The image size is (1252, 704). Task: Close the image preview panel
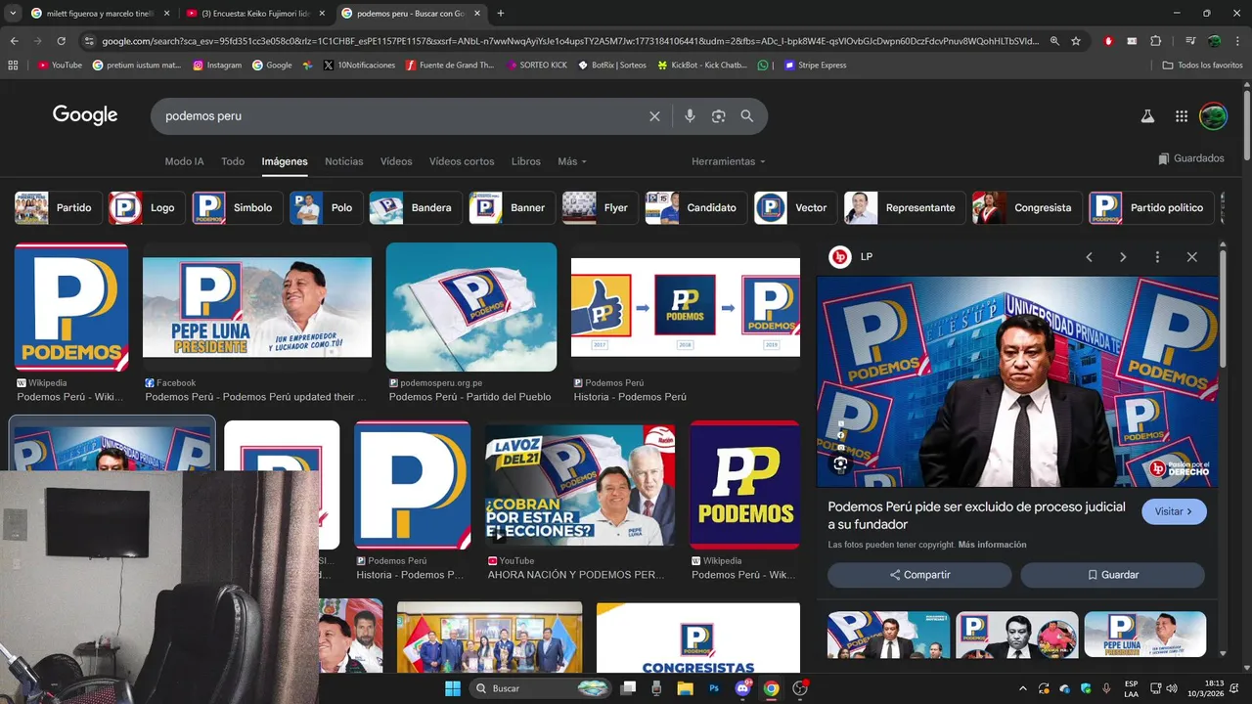coord(1191,257)
